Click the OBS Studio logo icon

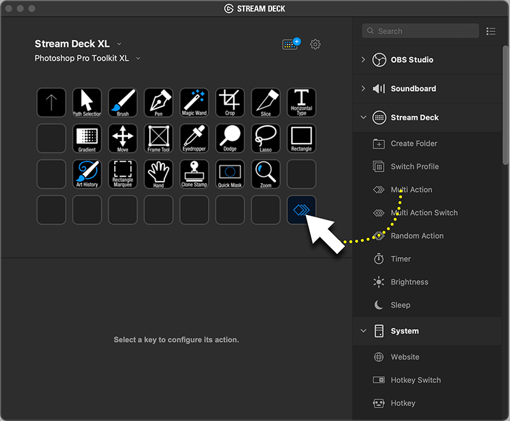coord(379,59)
